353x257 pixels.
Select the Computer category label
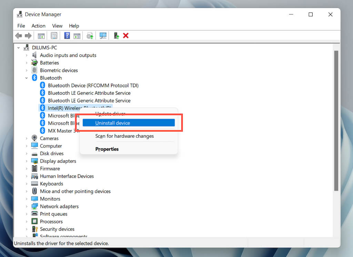click(51, 146)
